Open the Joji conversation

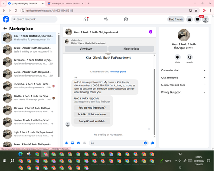click(29, 134)
